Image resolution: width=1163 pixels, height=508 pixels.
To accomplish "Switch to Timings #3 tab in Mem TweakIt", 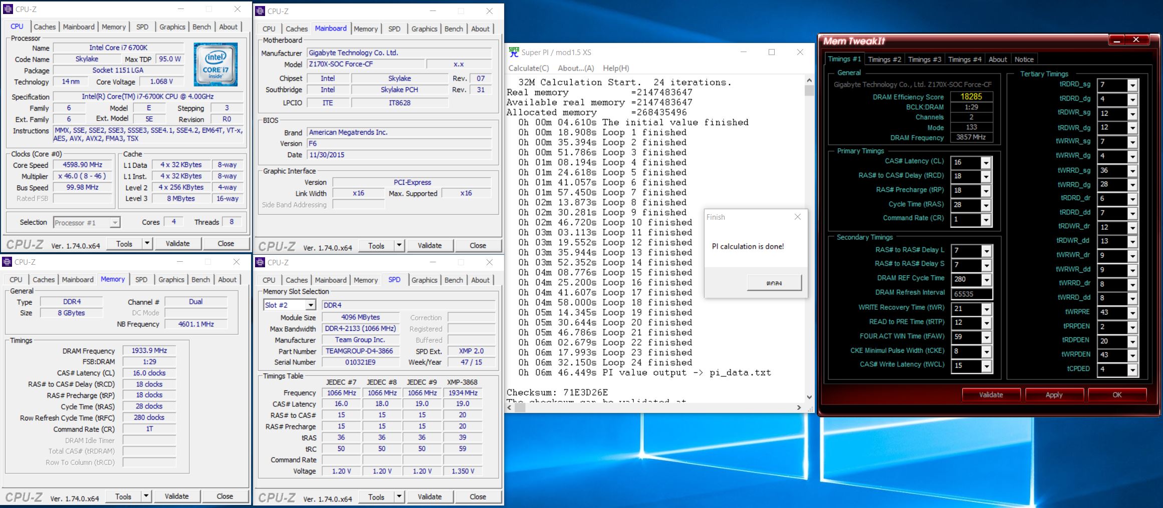I will click(924, 60).
